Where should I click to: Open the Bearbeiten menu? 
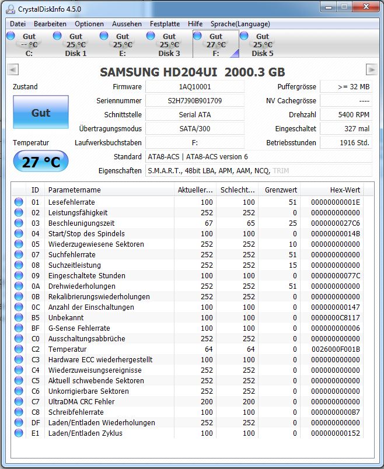coord(50,24)
